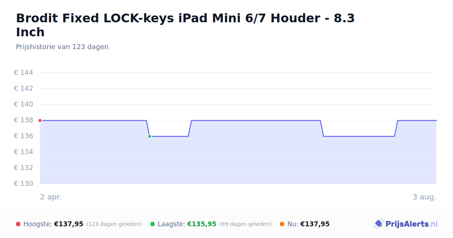The image size is (453, 238).
Task: Click the highest price value €137,95
Action: click(69, 224)
